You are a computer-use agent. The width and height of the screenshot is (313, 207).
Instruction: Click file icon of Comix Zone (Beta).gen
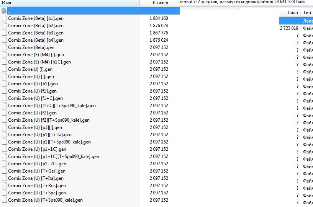click(x=4, y=47)
